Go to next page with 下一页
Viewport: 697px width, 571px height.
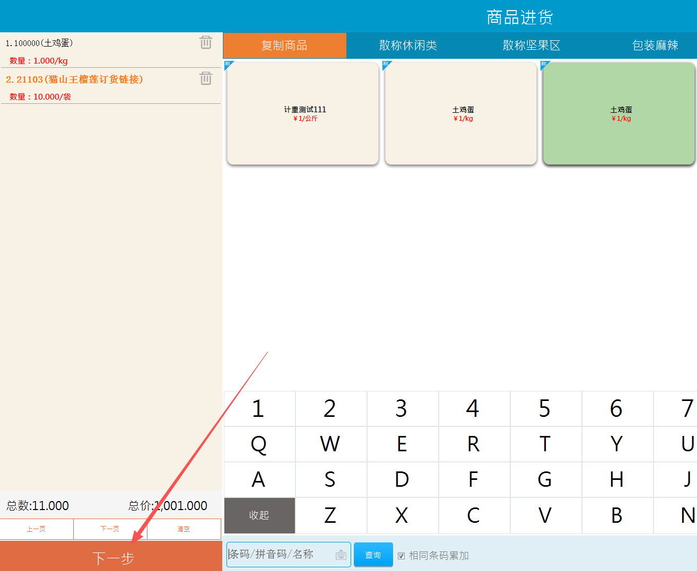coord(110,529)
